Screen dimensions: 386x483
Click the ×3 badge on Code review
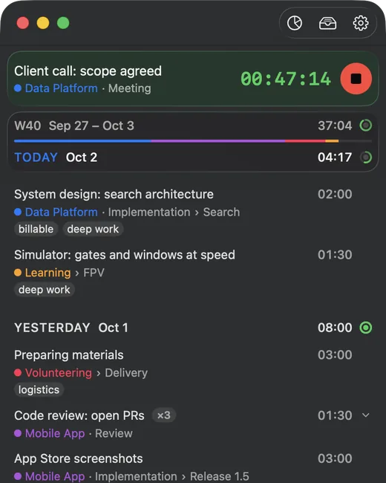(x=164, y=415)
